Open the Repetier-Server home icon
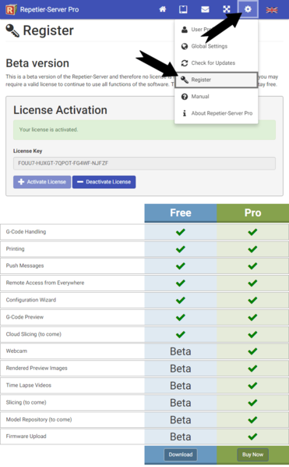289x467 pixels. [163, 9]
